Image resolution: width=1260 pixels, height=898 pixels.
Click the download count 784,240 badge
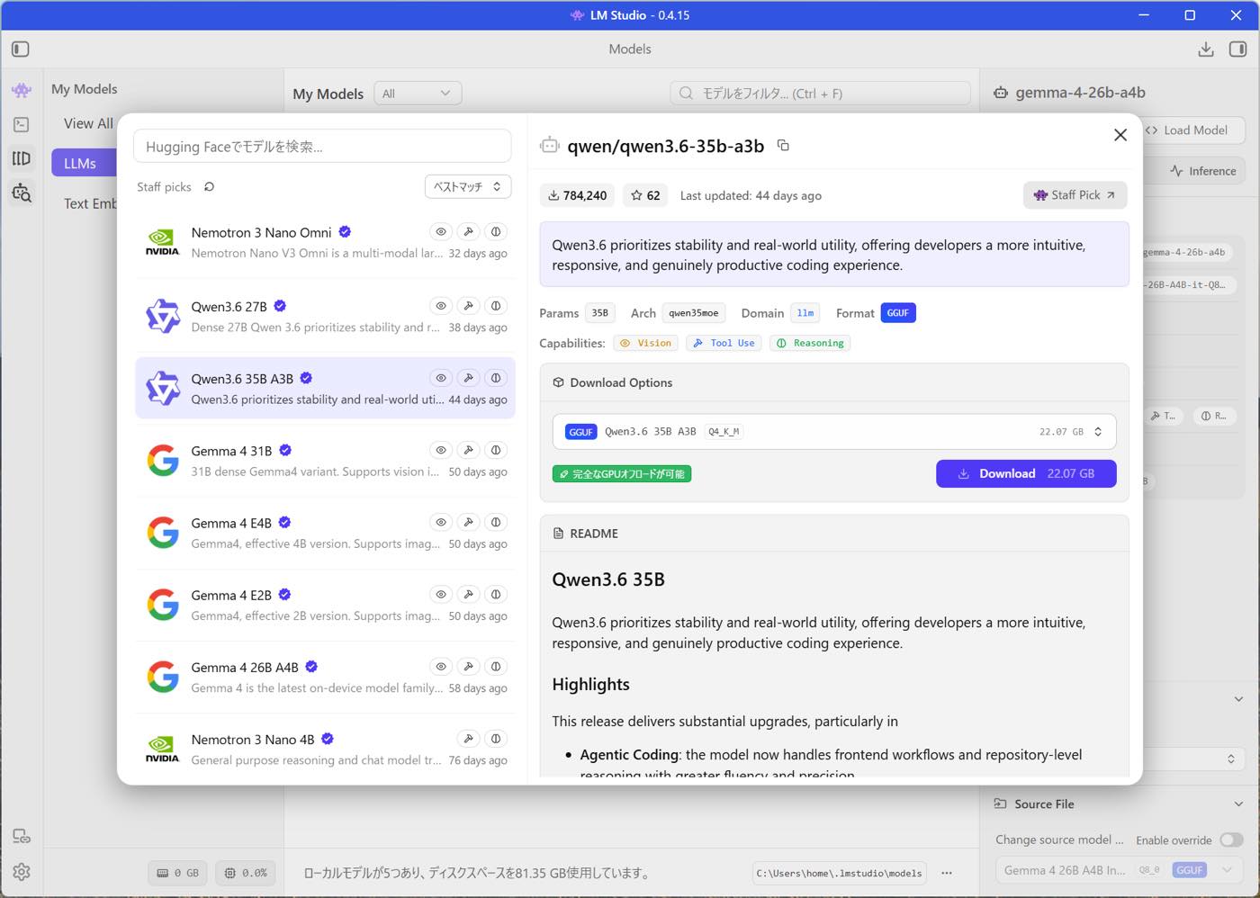coord(577,195)
